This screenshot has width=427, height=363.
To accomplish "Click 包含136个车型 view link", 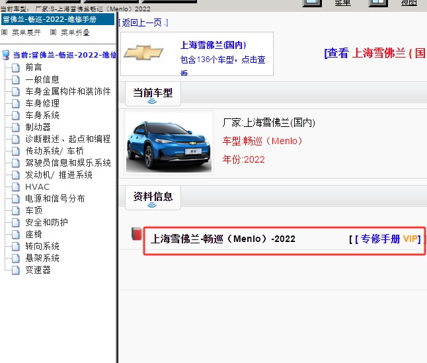I will coord(223,64).
